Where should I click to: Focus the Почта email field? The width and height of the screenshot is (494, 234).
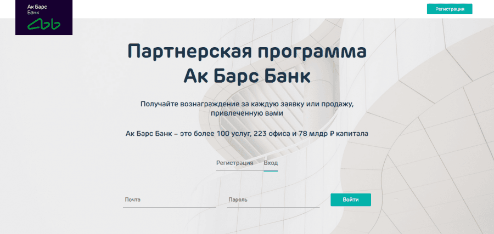pyautogui.click(x=169, y=199)
